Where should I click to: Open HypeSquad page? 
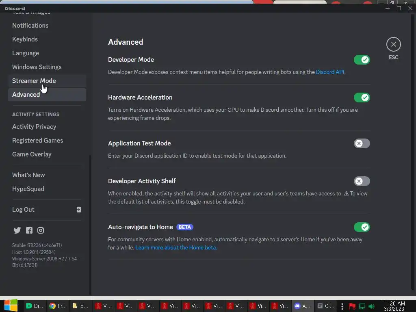point(47,188)
